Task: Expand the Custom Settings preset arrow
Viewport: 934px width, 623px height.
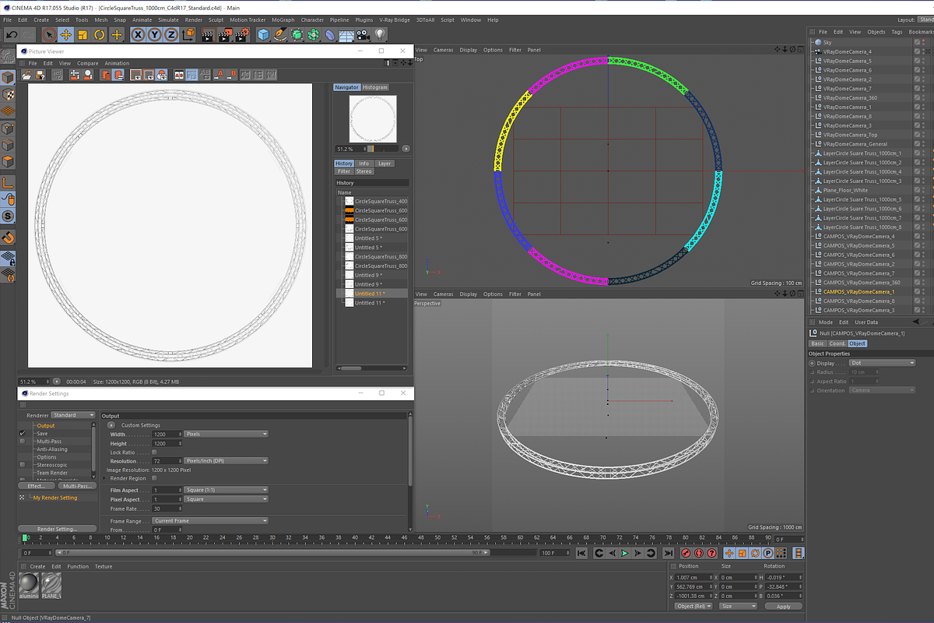Action: (111, 425)
